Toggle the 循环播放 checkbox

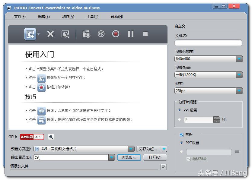188,159
